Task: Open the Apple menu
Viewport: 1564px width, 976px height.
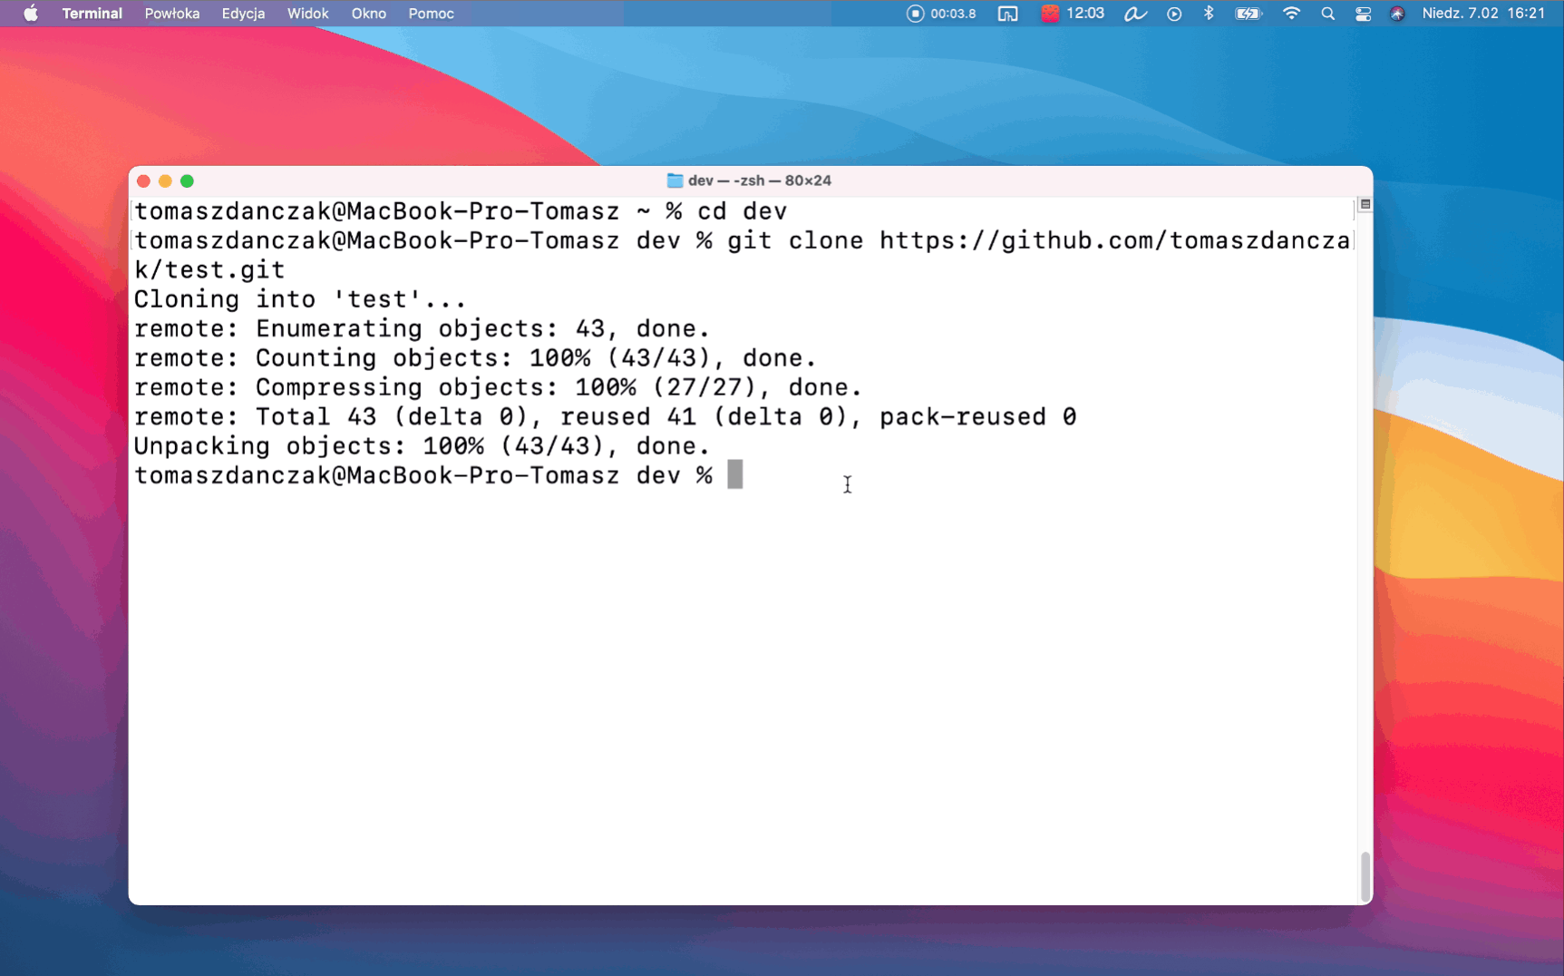Action: pos(31,14)
